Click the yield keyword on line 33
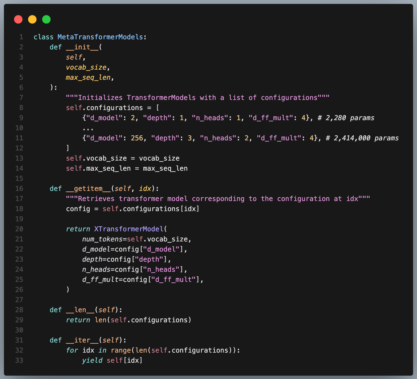 [x=92, y=360]
